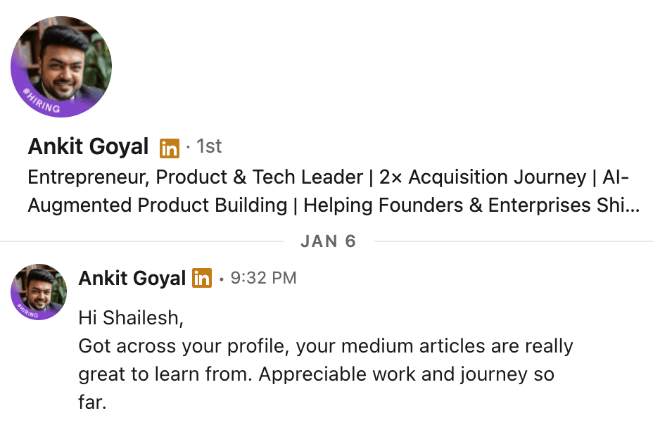The height and width of the screenshot is (425, 653).
Task: Select the 'Got across your profile' message line
Action: pyautogui.click(x=326, y=346)
